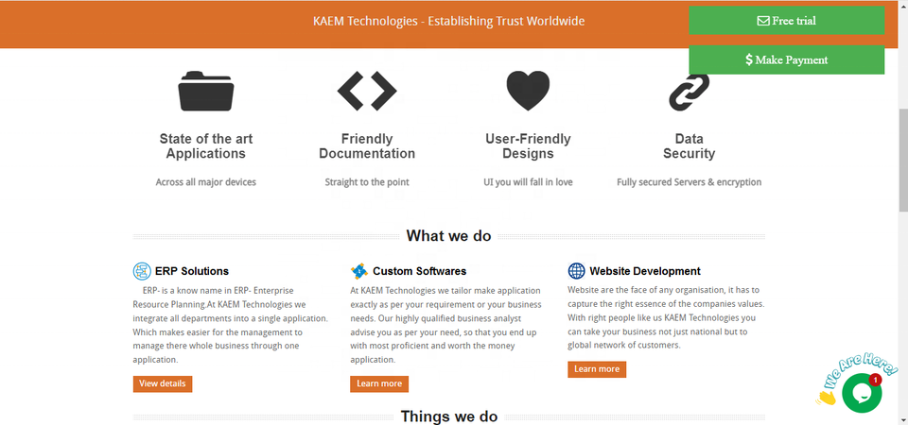Click the ERP Solutions heading
This screenshot has height=425, width=908.
click(x=192, y=271)
